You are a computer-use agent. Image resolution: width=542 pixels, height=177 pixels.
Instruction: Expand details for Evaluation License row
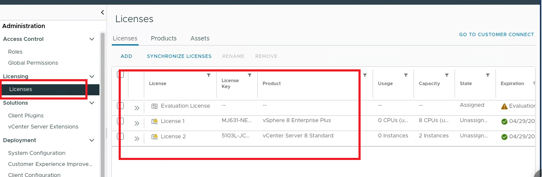click(137, 108)
